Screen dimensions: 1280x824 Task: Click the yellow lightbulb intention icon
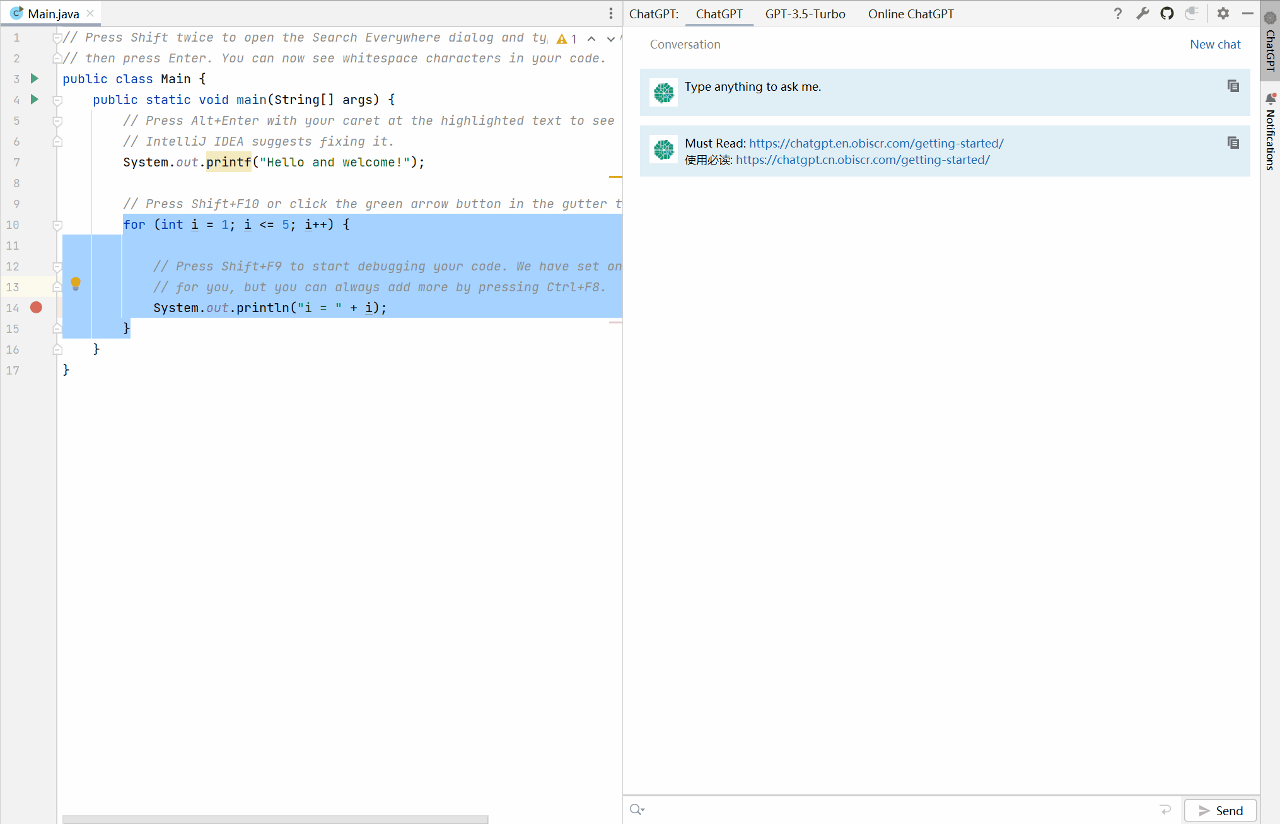point(76,284)
